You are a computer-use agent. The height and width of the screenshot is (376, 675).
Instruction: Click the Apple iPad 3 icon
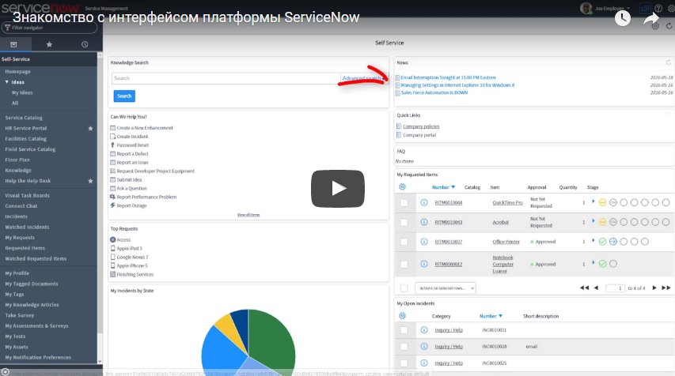(x=113, y=248)
